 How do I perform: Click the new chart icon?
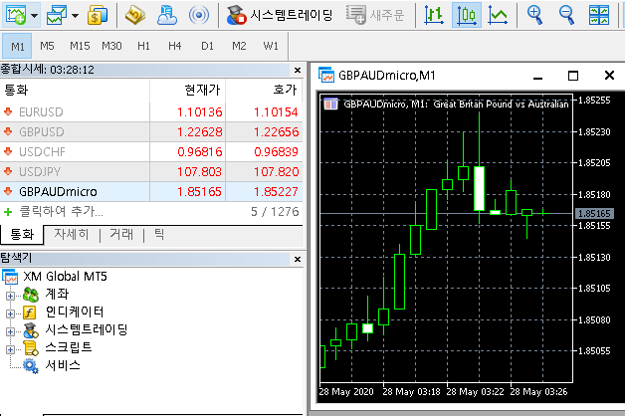point(16,15)
